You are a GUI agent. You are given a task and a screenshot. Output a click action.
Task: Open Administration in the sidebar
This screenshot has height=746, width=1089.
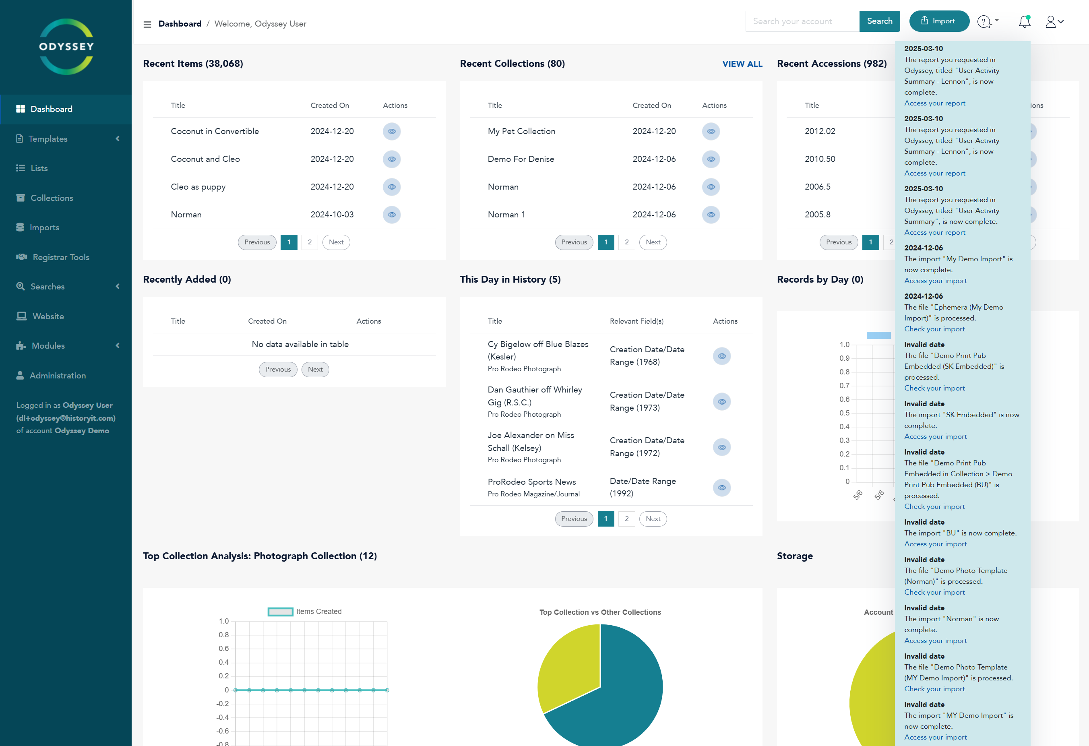(57, 375)
